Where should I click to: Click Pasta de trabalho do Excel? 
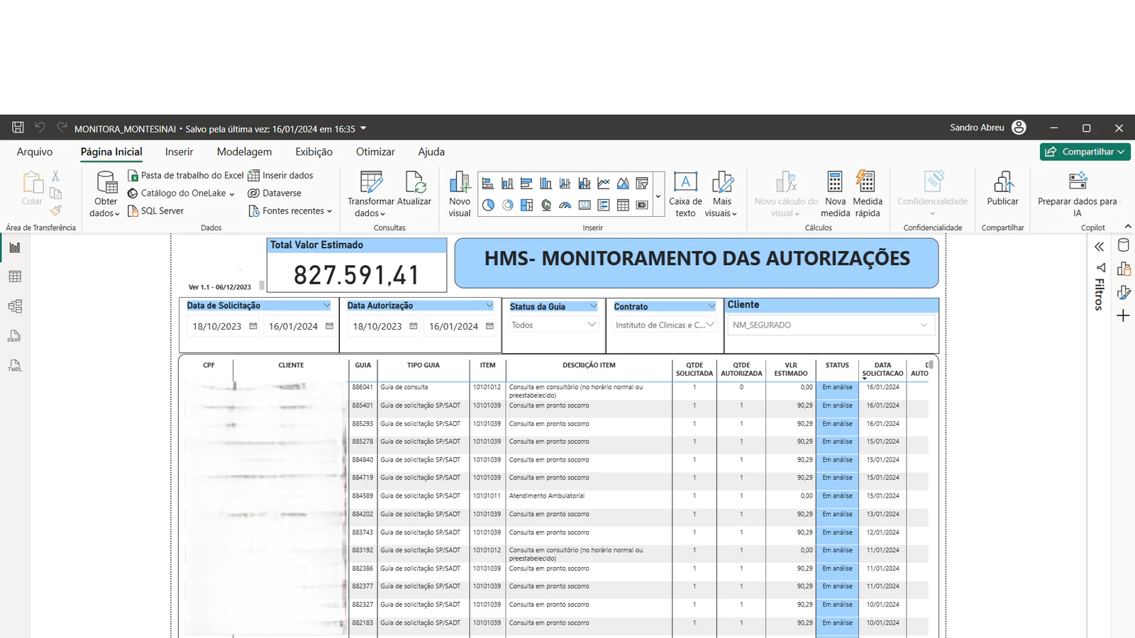click(x=185, y=175)
